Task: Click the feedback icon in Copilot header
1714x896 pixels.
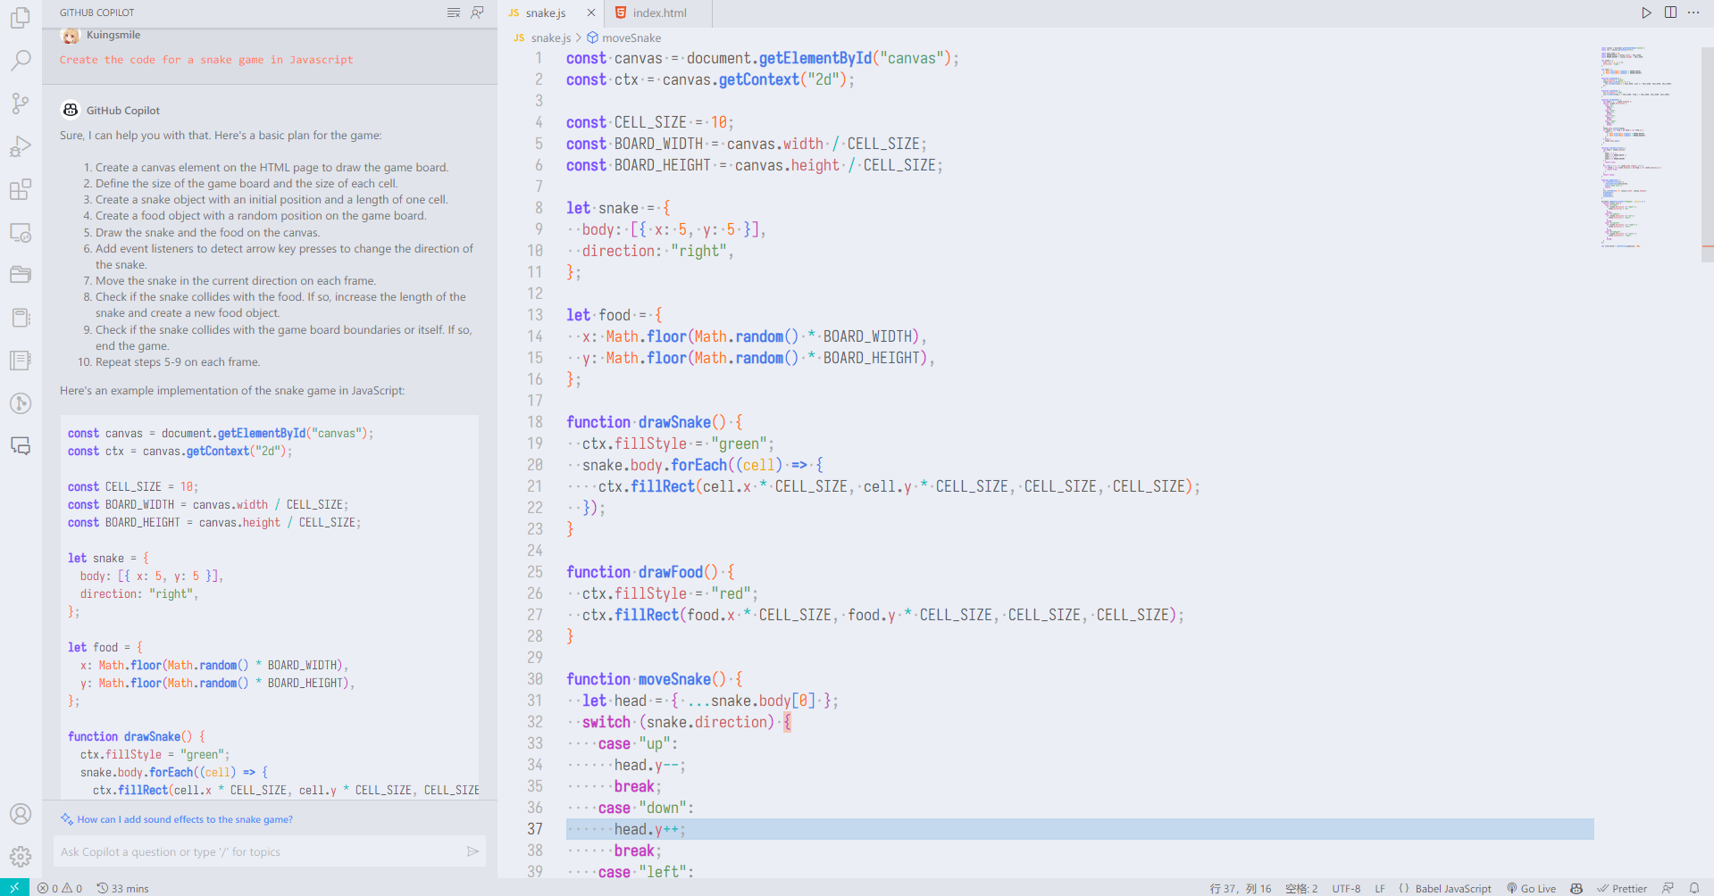Action: [477, 12]
